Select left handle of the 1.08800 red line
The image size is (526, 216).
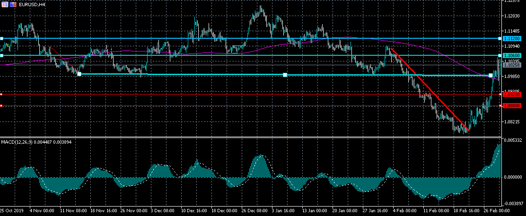tap(1, 106)
